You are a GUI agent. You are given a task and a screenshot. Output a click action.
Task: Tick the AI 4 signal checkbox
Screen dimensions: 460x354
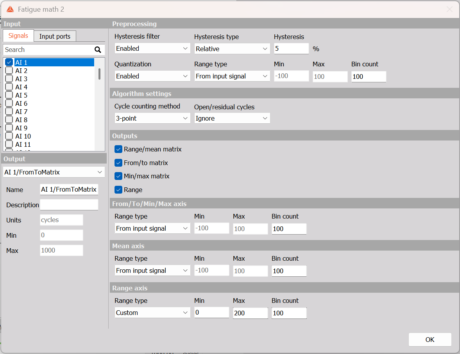9,87
